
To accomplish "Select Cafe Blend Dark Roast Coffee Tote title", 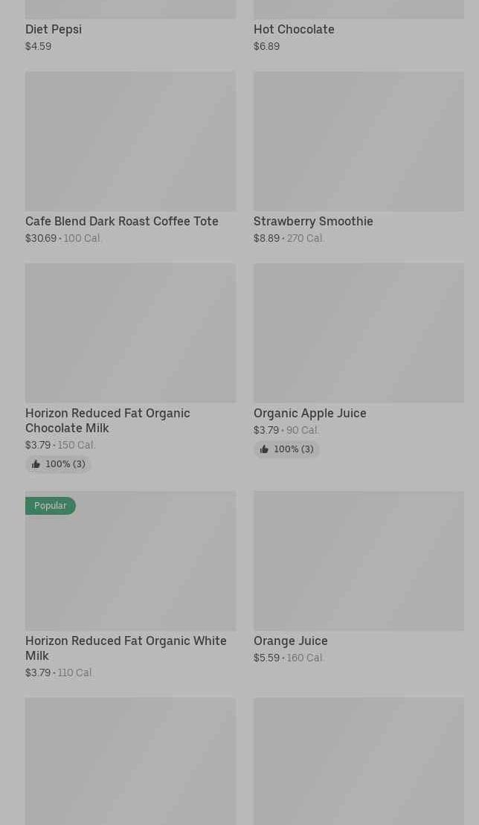I will pos(122,221).
